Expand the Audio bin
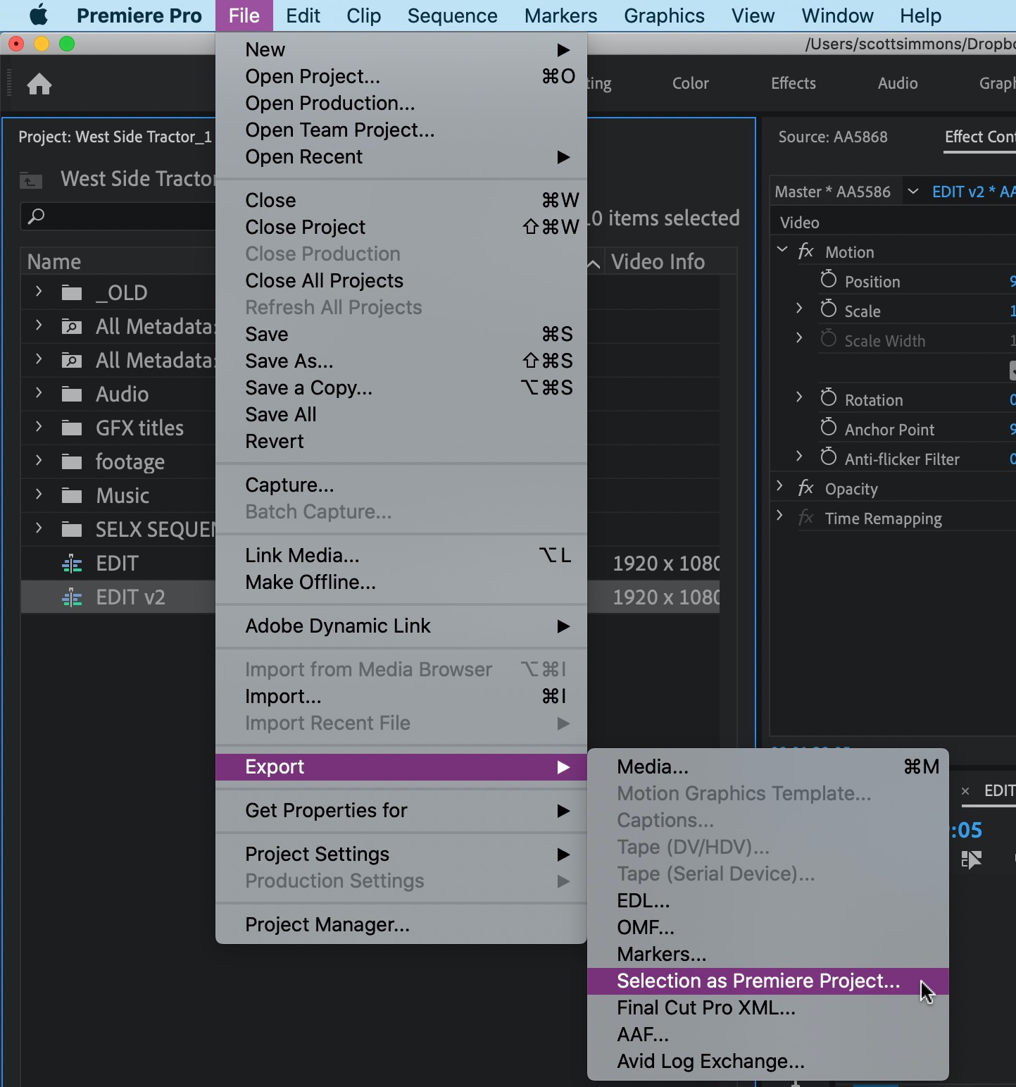 point(39,392)
